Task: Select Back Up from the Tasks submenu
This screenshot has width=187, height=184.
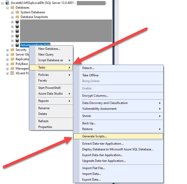Action: point(89,123)
